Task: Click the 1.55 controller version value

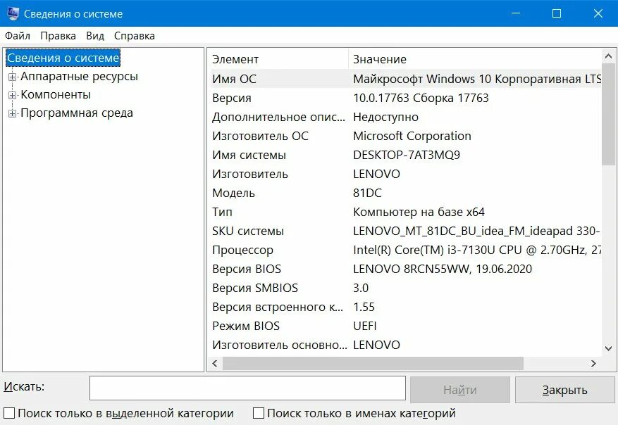Action: tap(364, 307)
